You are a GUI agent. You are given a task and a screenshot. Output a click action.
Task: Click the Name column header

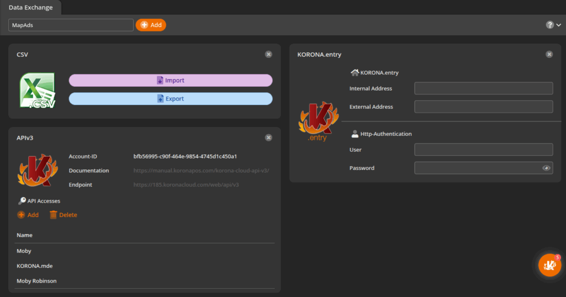coord(24,235)
